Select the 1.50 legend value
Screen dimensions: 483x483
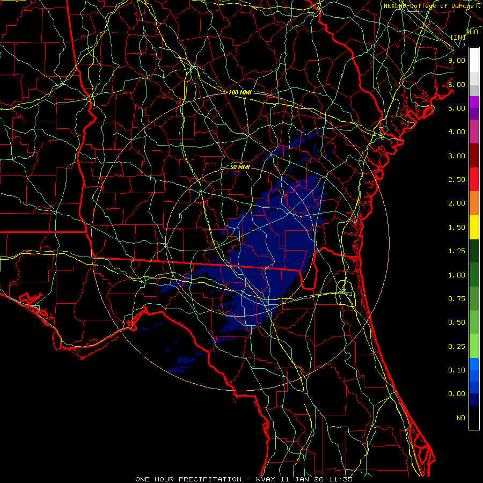[457, 228]
